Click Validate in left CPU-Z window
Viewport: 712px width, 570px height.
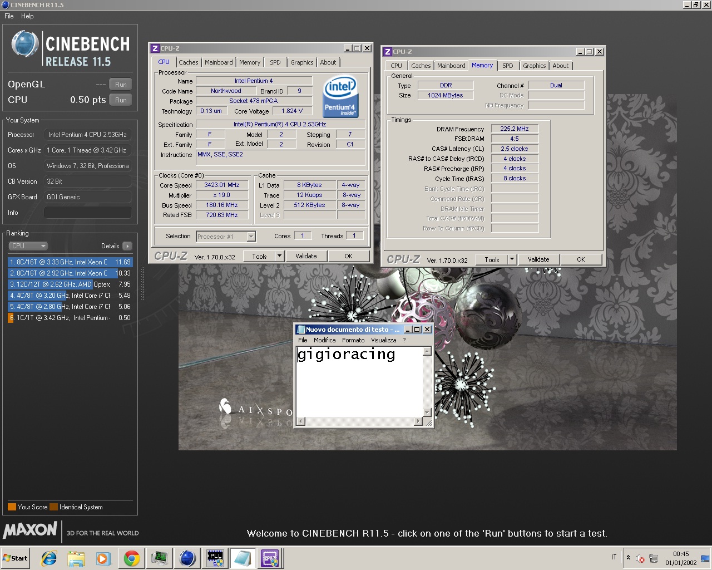click(306, 257)
